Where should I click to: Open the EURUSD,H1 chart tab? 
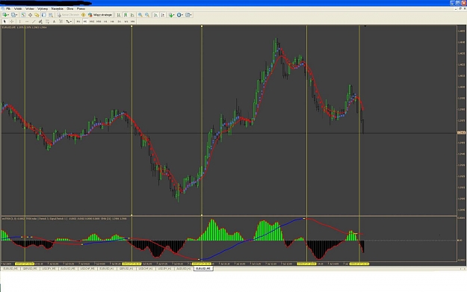[x=107, y=269]
